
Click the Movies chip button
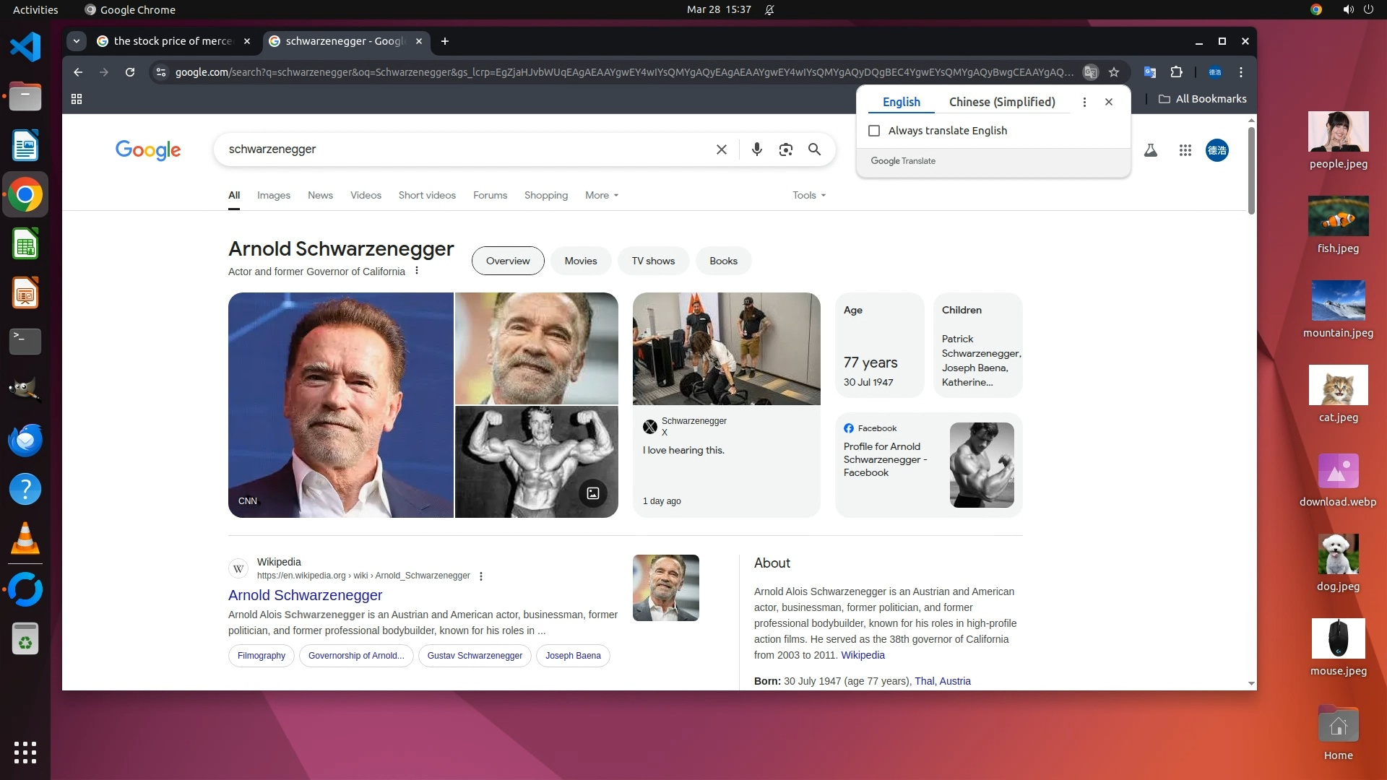(580, 261)
